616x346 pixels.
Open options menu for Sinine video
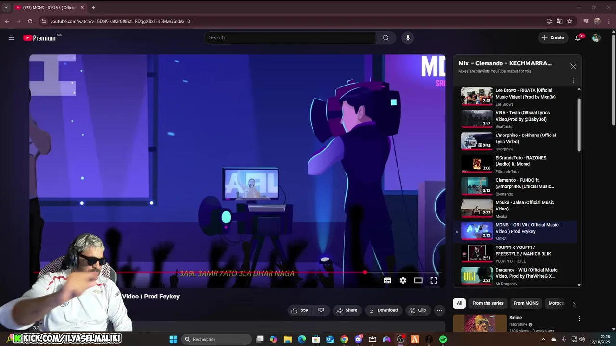click(x=579, y=319)
